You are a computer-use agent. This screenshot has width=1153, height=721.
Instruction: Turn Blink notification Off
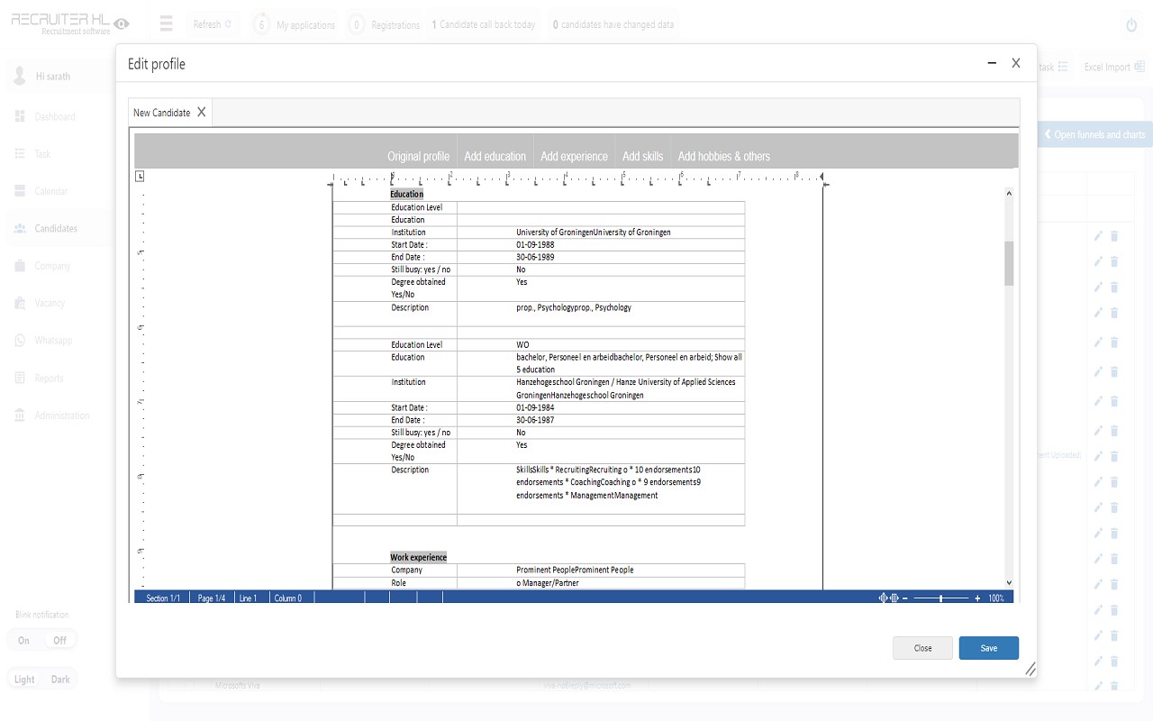click(x=59, y=641)
